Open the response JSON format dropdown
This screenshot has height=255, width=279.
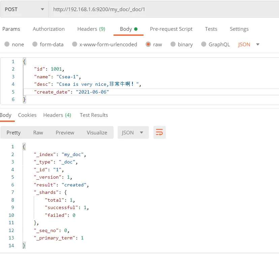tap(133, 132)
